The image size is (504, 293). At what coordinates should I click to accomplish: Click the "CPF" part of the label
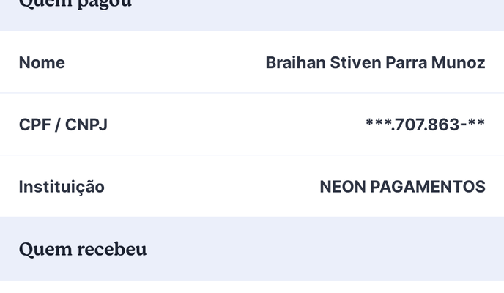(34, 125)
